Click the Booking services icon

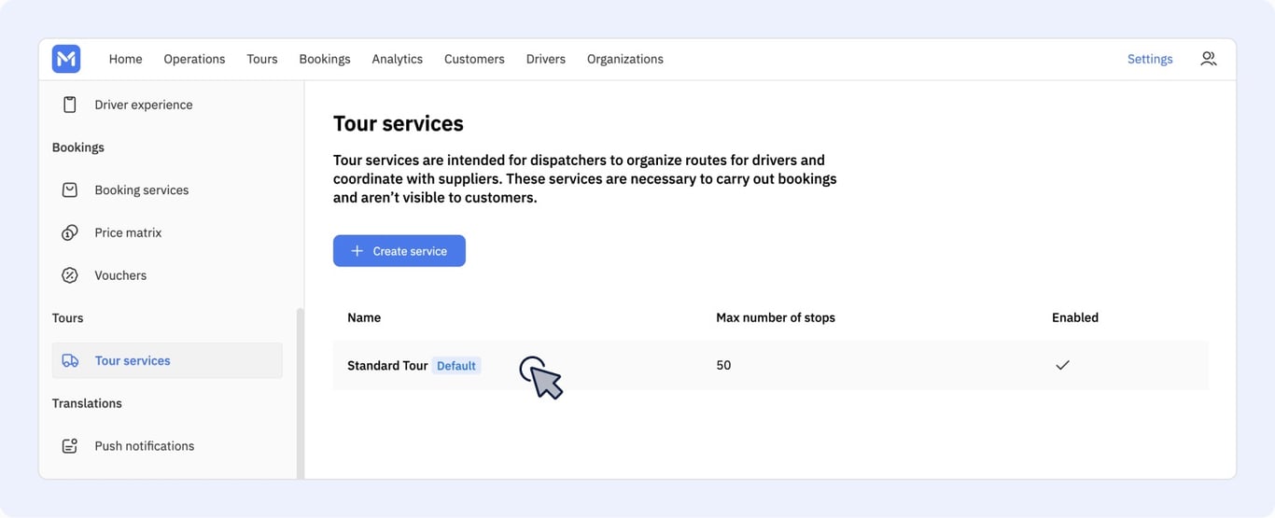70,189
